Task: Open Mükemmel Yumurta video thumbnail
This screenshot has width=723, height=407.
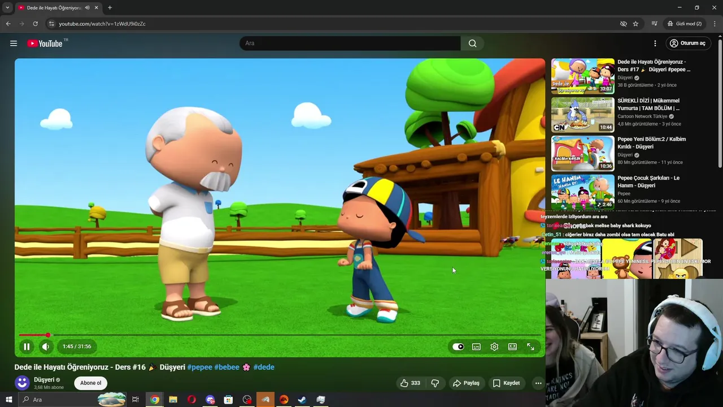Action: (x=582, y=114)
